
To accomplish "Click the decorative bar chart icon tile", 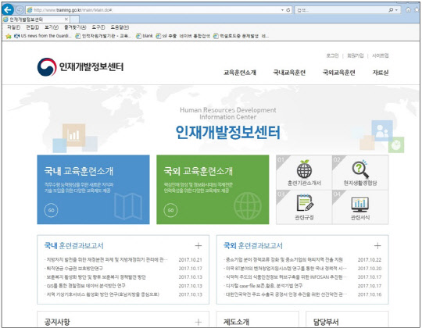I will click(x=73, y=135).
